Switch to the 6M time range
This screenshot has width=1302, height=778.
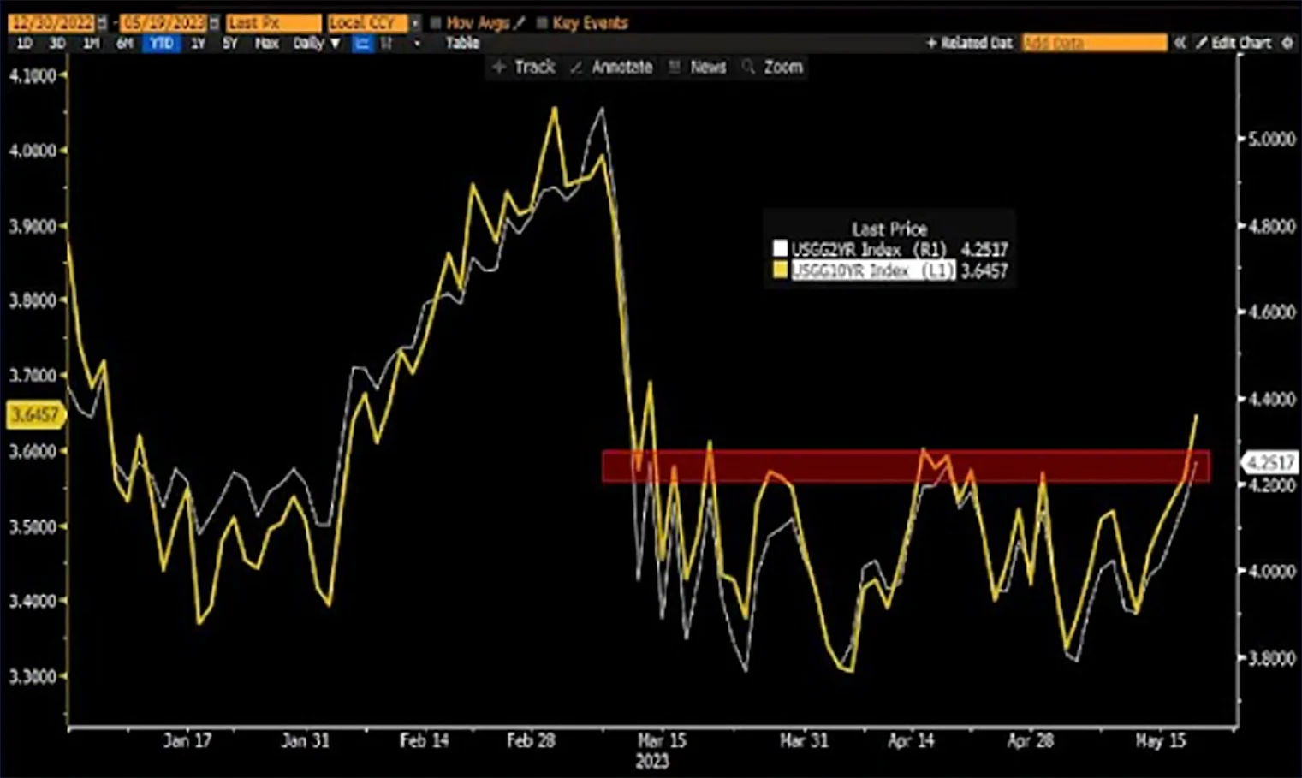[x=125, y=43]
